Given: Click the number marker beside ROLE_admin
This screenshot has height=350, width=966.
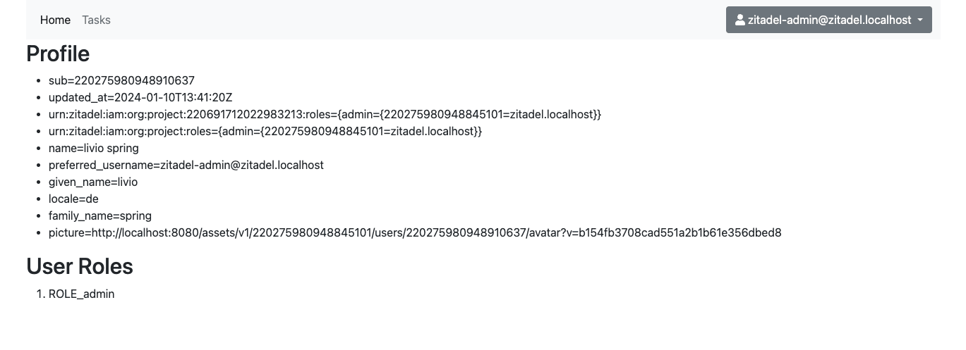Looking at the screenshot, I should (x=40, y=294).
